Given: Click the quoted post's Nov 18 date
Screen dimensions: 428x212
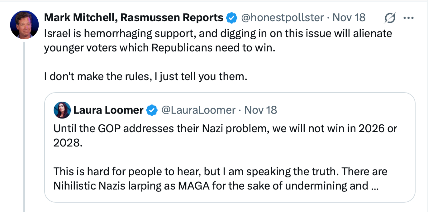Looking at the screenshot, I should point(261,110).
